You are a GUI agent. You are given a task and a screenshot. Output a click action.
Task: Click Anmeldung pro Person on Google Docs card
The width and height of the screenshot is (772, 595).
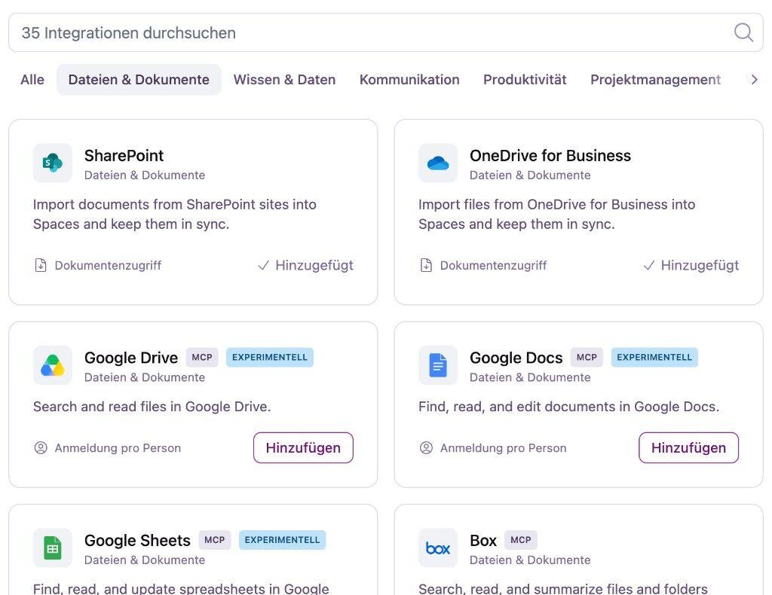(503, 448)
